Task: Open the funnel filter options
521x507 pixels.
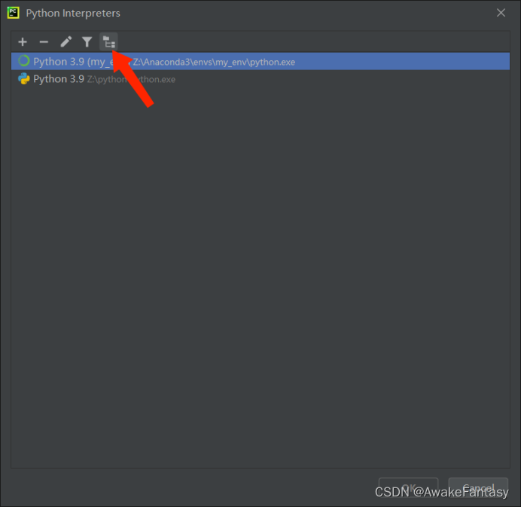Action: 87,42
